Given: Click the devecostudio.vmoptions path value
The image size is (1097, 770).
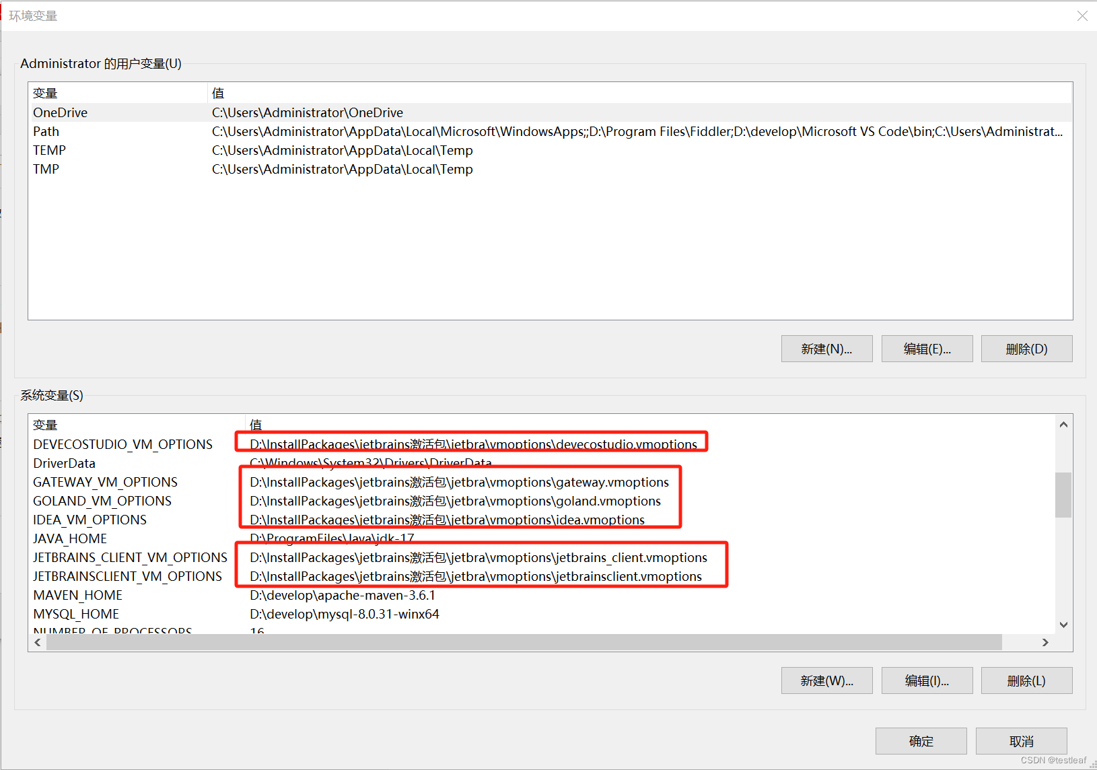Looking at the screenshot, I should [474, 444].
